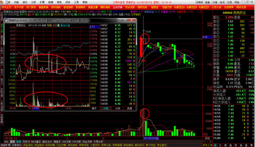Open the 分析 menu
This screenshot has width=255, height=147.
[x=34, y=2]
